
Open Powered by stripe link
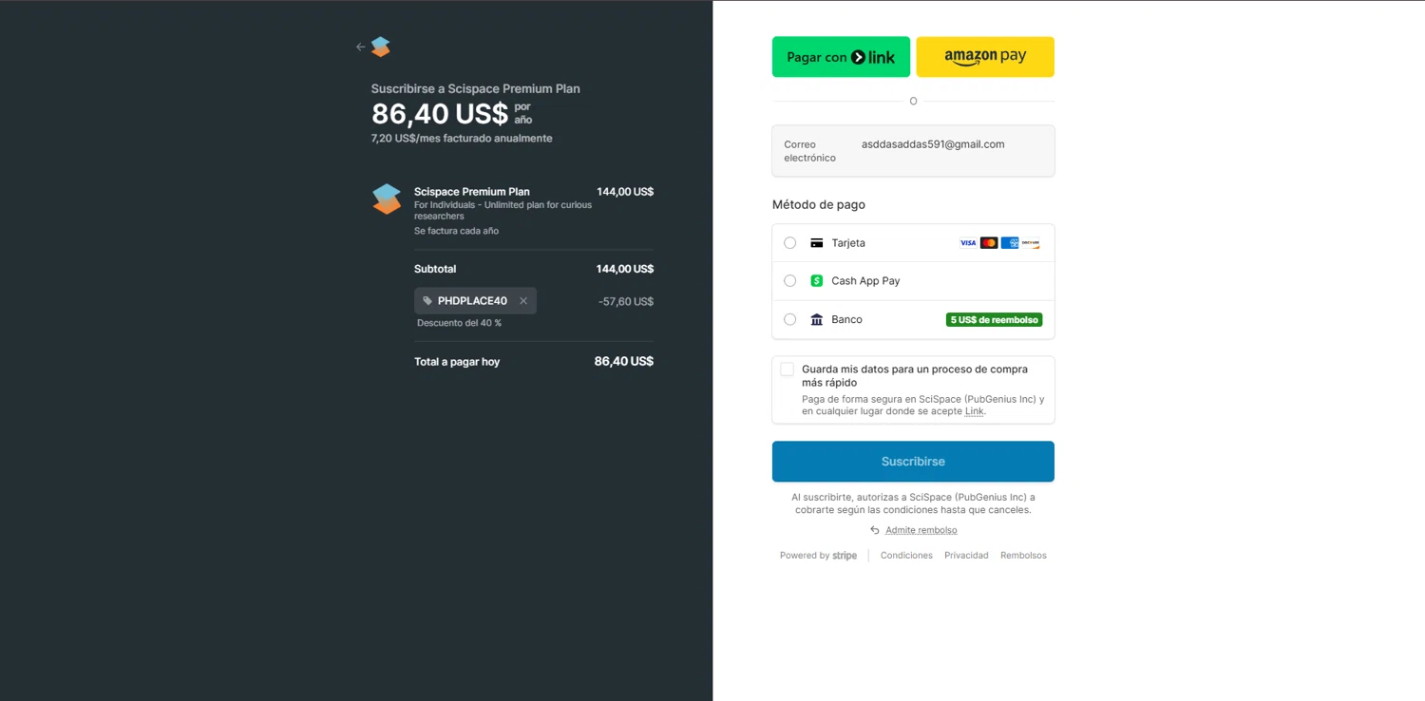point(818,556)
